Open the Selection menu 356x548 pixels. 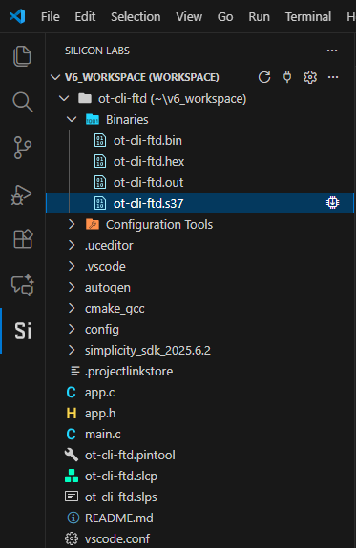tap(136, 17)
